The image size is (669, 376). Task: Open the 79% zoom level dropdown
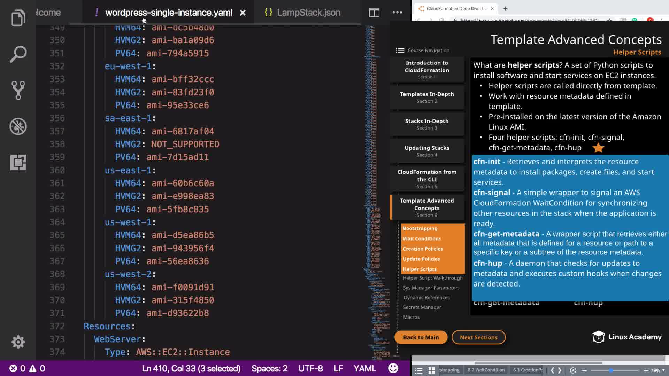[x=658, y=370]
